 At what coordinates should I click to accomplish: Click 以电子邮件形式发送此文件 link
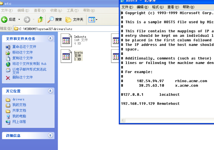tap(29, 71)
